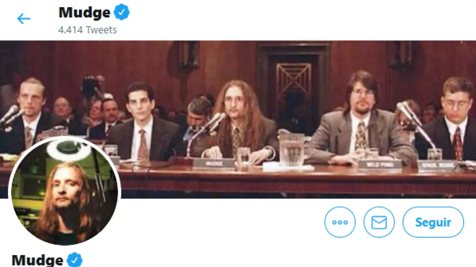Click the verified badge beside the top Mudge title
Image resolution: width=476 pixels, height=267 pixels.
122,13
